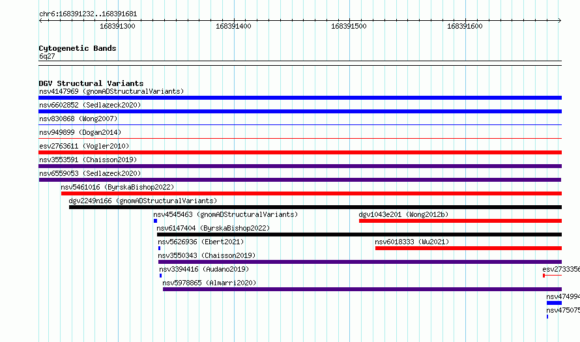Image resolution: width=580 pixels, height=342 pixels.
Task: Open the nsv3550343 (Chaisson2019) label
Action: coord(207,255)
